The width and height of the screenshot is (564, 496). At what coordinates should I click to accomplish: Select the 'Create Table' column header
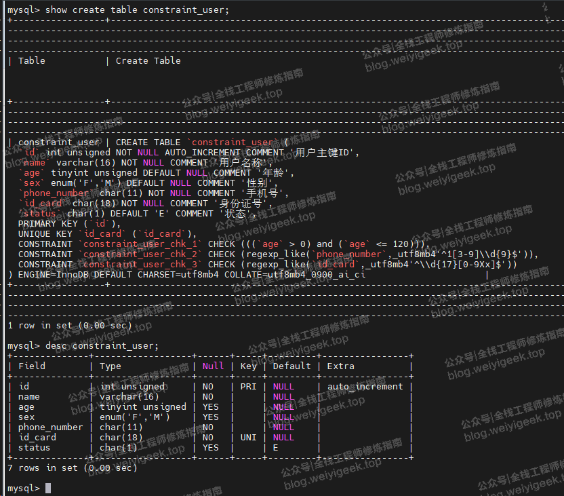point(148,61)
